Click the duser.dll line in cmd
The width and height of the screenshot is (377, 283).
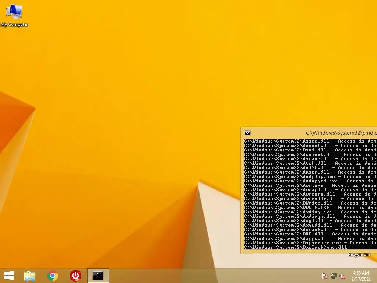coord(310,172)
